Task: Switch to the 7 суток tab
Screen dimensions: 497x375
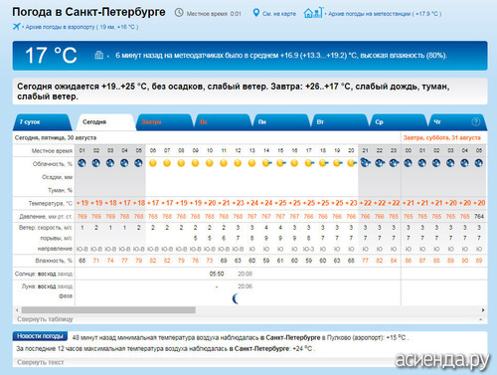Action: pyautogui.click(x=42, y=122)
